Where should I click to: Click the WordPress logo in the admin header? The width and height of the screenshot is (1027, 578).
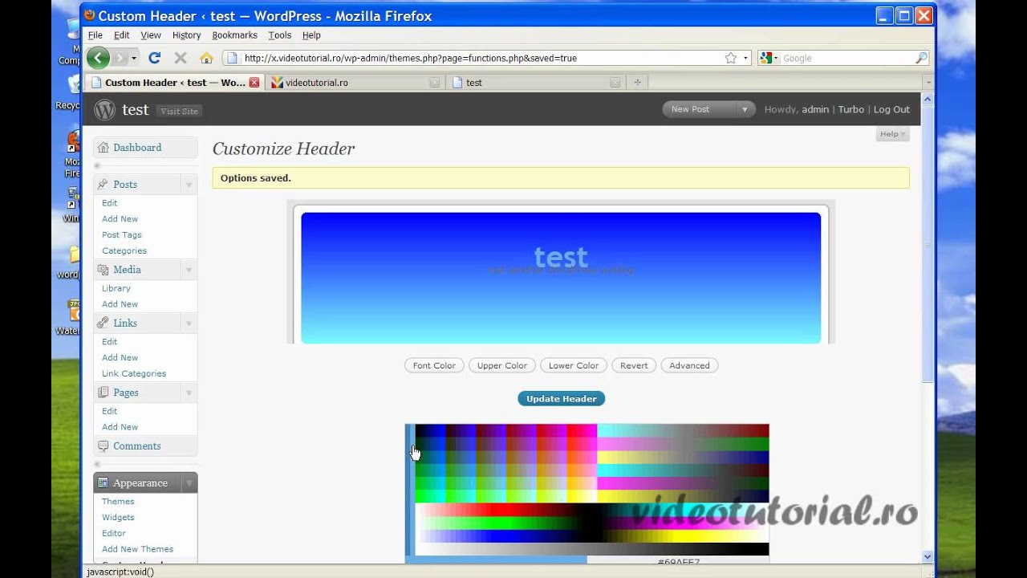click(x=105, y=110)
